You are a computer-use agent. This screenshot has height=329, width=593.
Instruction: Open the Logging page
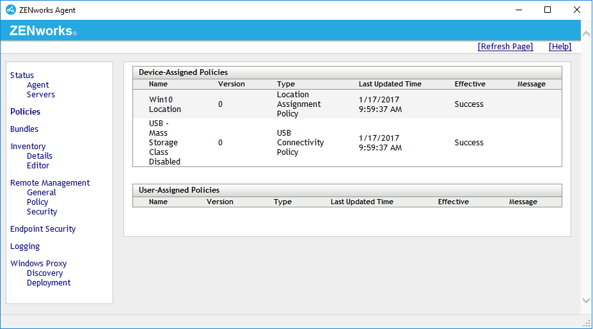[25, 246]
